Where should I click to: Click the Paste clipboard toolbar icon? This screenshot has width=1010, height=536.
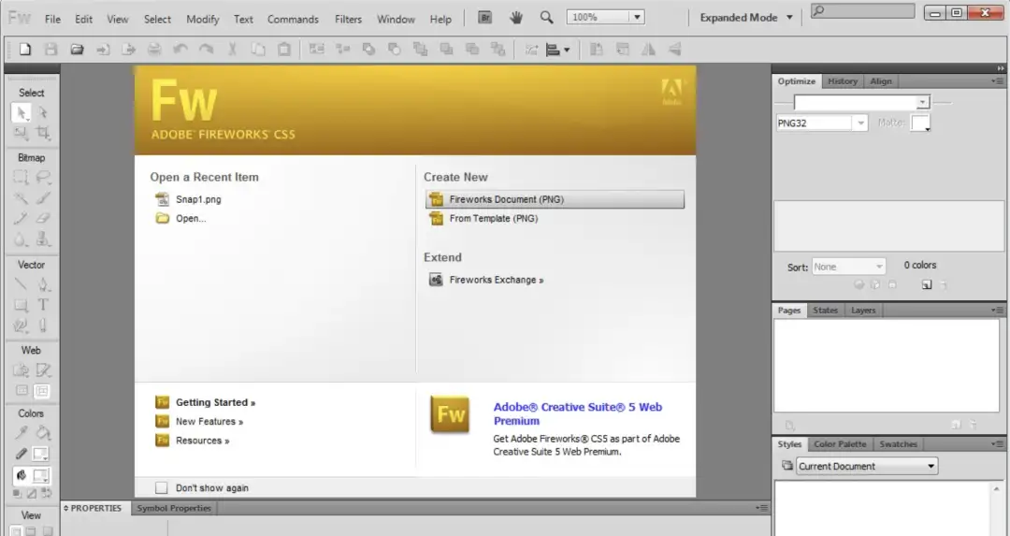point(283,49)
